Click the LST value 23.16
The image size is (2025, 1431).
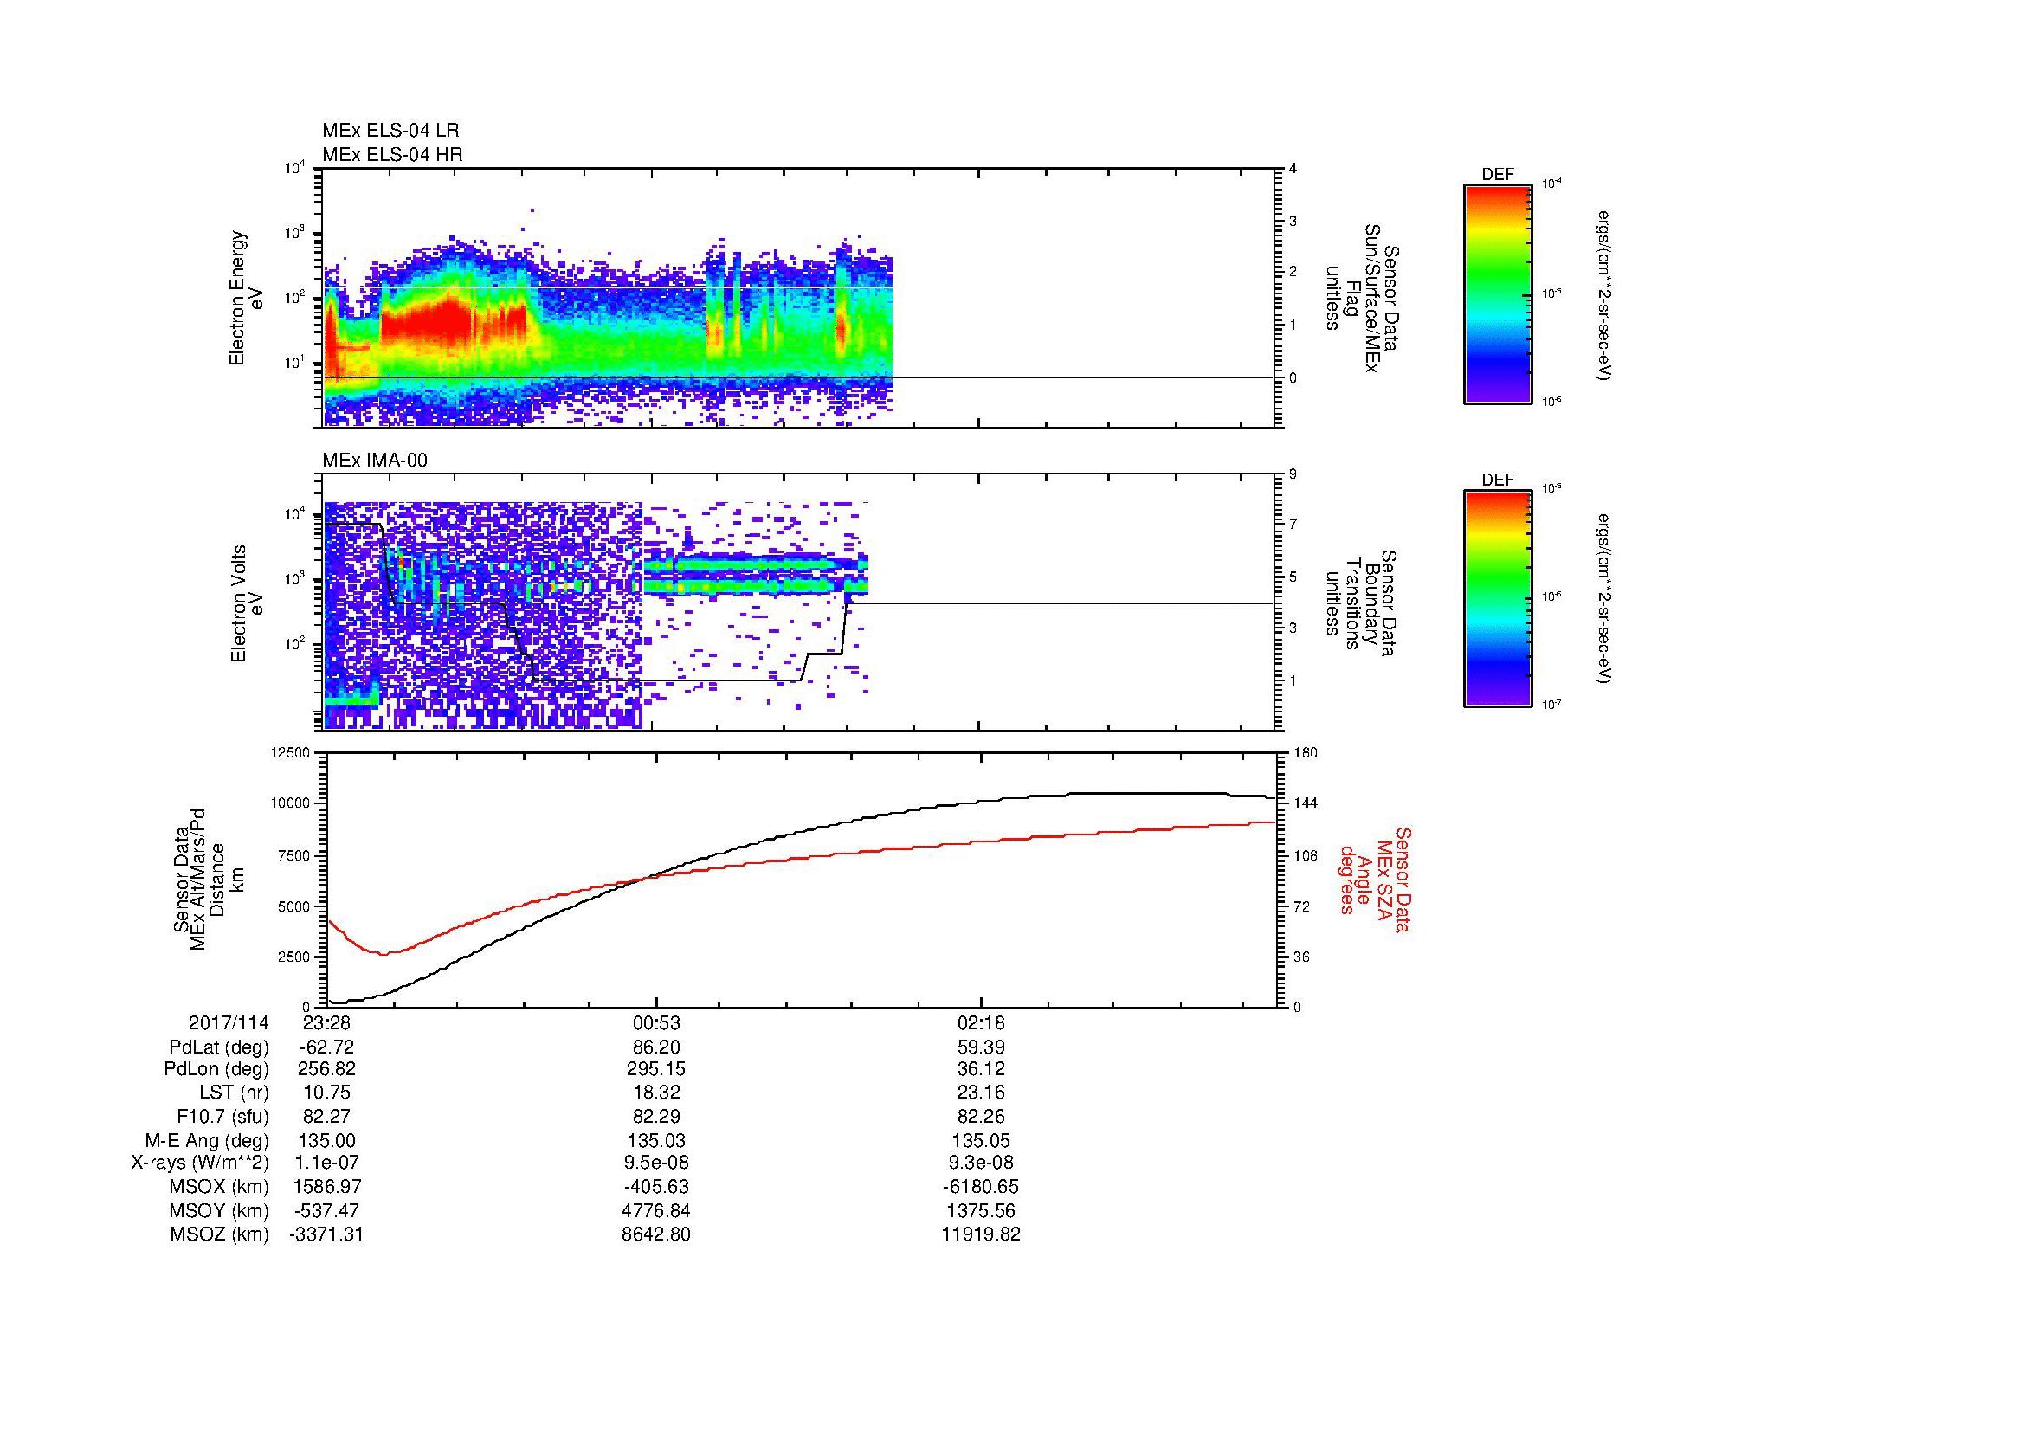(x=981, y=1093)
